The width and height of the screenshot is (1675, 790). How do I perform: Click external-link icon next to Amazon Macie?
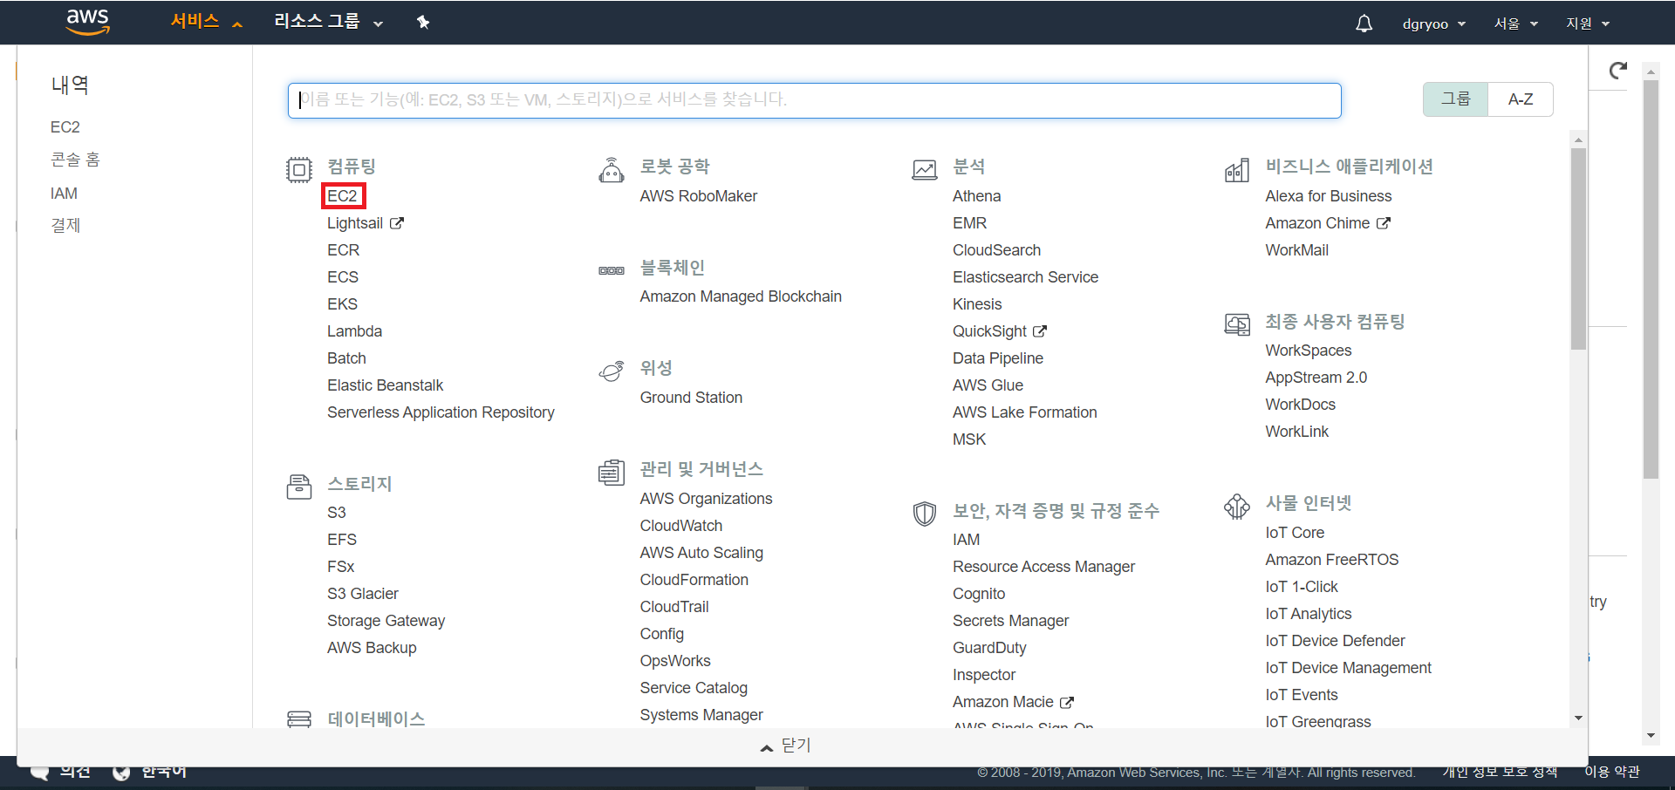[x=1066, y=702]
